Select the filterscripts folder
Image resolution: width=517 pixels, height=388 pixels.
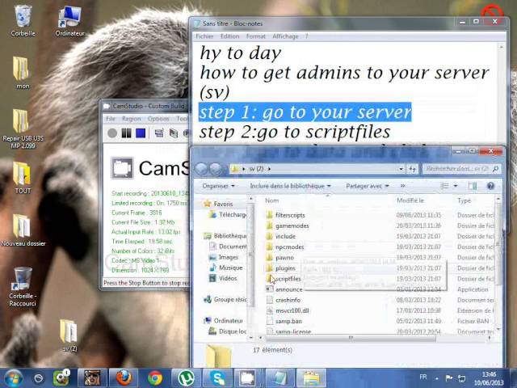tap(285, 215)
